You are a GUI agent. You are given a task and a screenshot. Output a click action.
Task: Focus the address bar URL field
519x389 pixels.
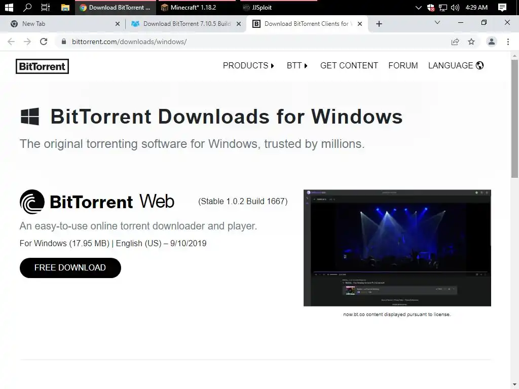(258, 42)
